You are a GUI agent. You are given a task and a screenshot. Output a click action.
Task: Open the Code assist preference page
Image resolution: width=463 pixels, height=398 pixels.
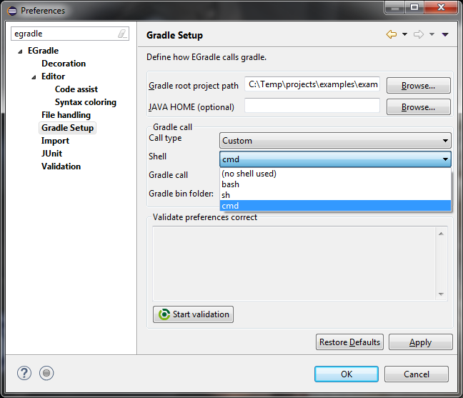tap(76, 89)
